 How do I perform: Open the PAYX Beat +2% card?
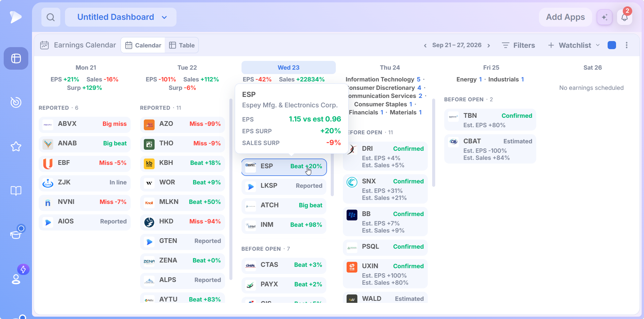tap(284, 285)
